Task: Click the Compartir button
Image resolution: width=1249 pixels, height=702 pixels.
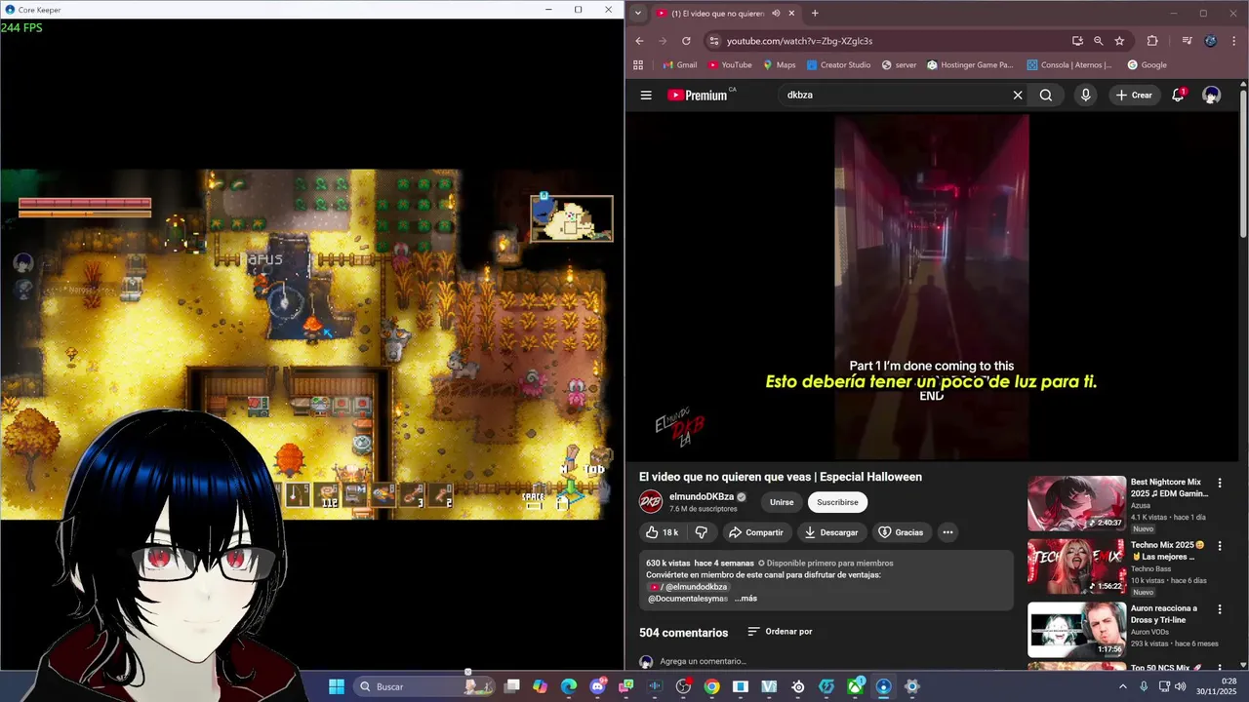Action: (x=755, y=532)
